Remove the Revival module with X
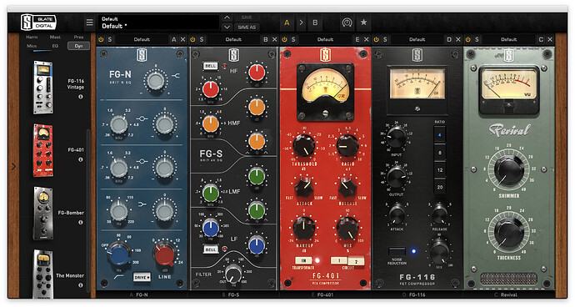 tap(550, 39)
